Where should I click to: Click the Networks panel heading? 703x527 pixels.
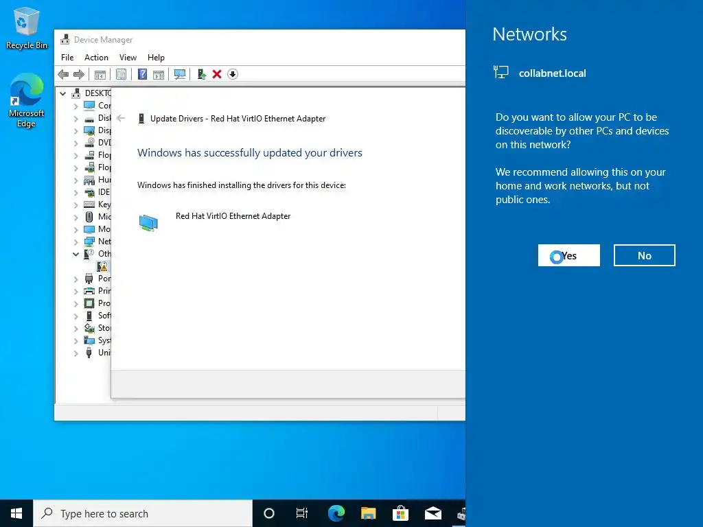(529, 34)
